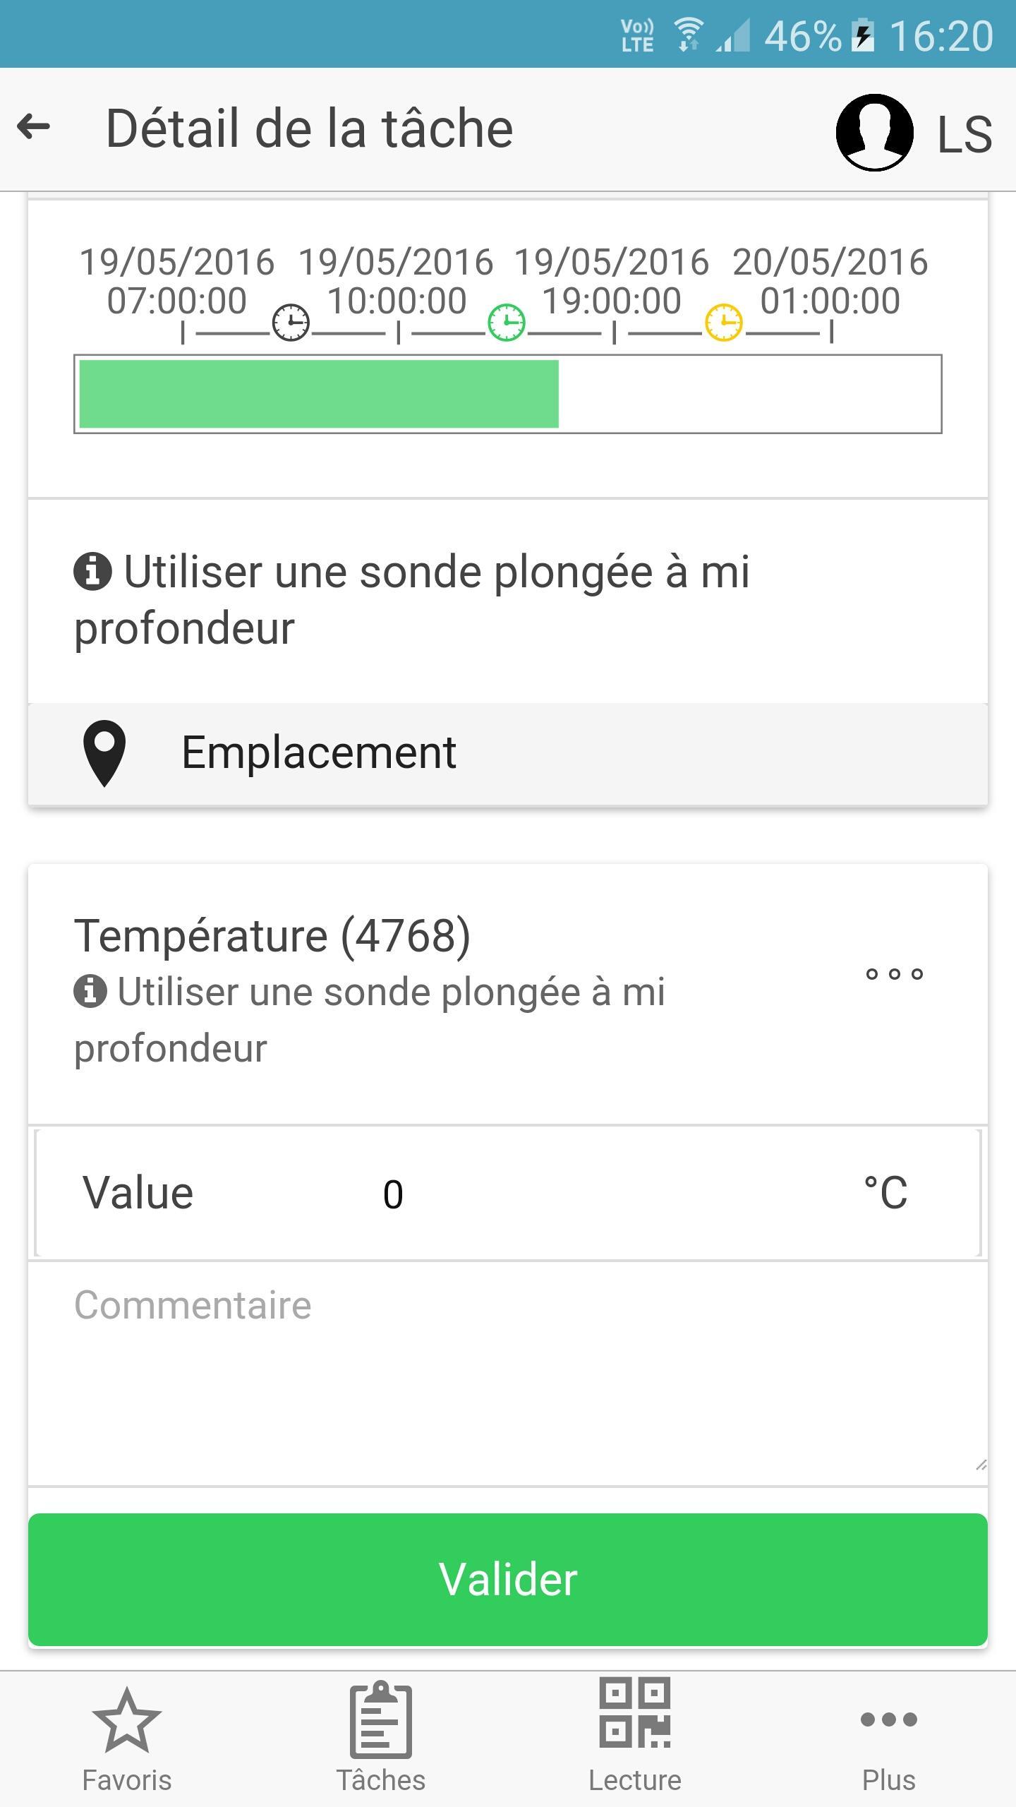This screenshot has height=1807, width=1016.
Task: Expand the Emplacement section
Action: pyautogui.click(x=508, y=754)
